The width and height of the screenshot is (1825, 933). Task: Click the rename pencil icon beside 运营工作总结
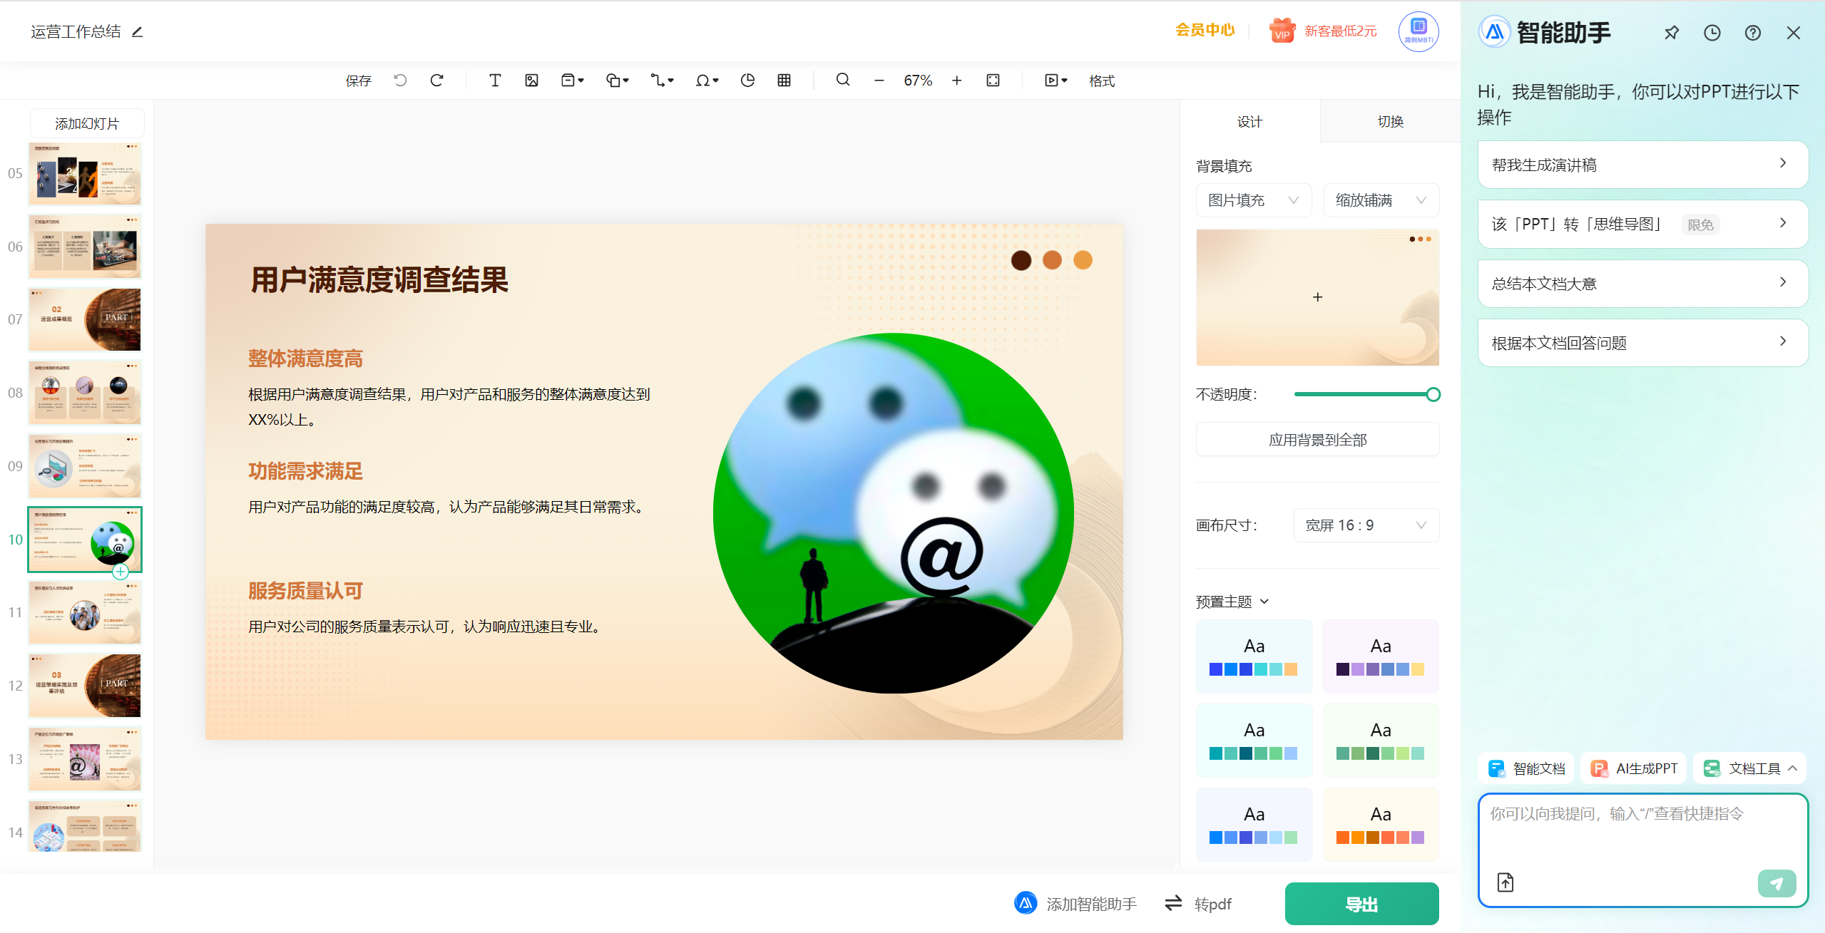pyautogui.click(x=138, y=32)
